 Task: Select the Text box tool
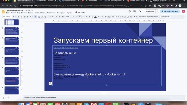(39, 17)
